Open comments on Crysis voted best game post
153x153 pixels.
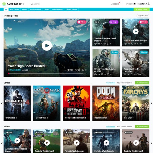click(x=108, y=74)
